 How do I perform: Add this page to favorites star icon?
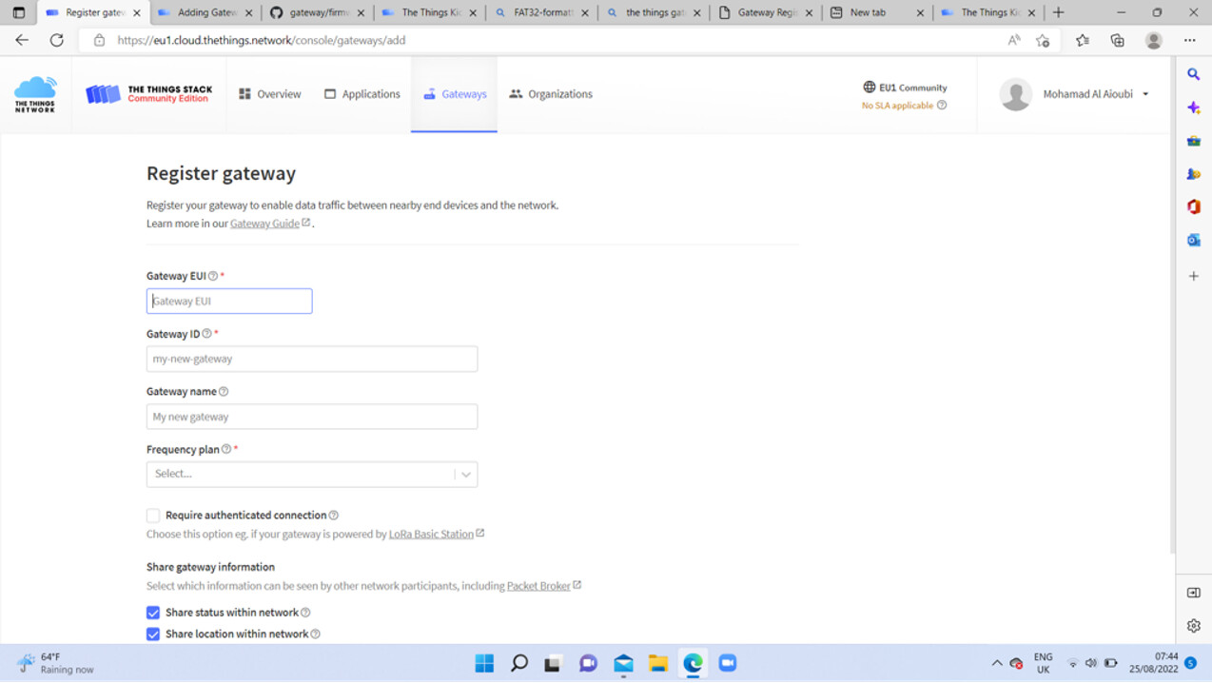click(1043, 41)
